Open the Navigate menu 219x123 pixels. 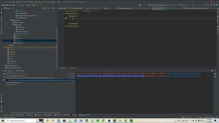tap(19, 2)
